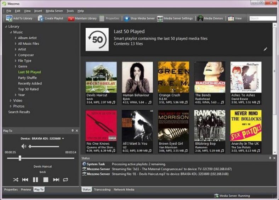
Task: Pause the current track
Action: click(35, 180)
